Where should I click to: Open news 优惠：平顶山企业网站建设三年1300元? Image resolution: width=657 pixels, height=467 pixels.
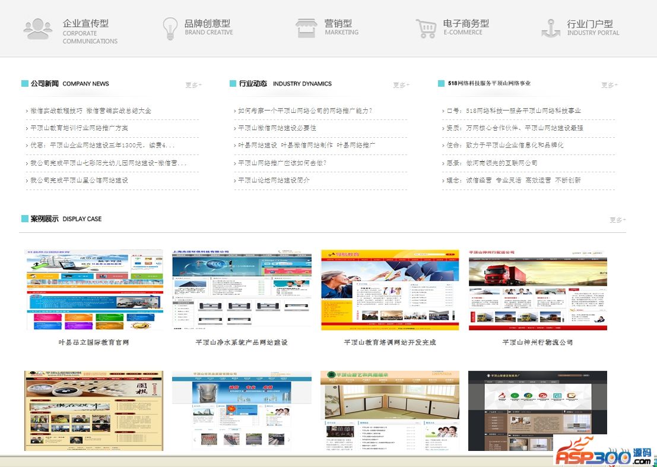click(102, 145)
